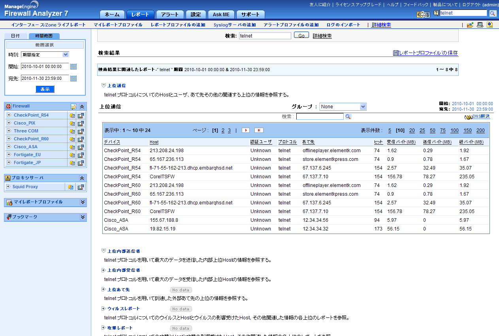The height and width of the screenshot is (336, 499).
Task: Click the 検索 telnet input field
Action: 265,36
